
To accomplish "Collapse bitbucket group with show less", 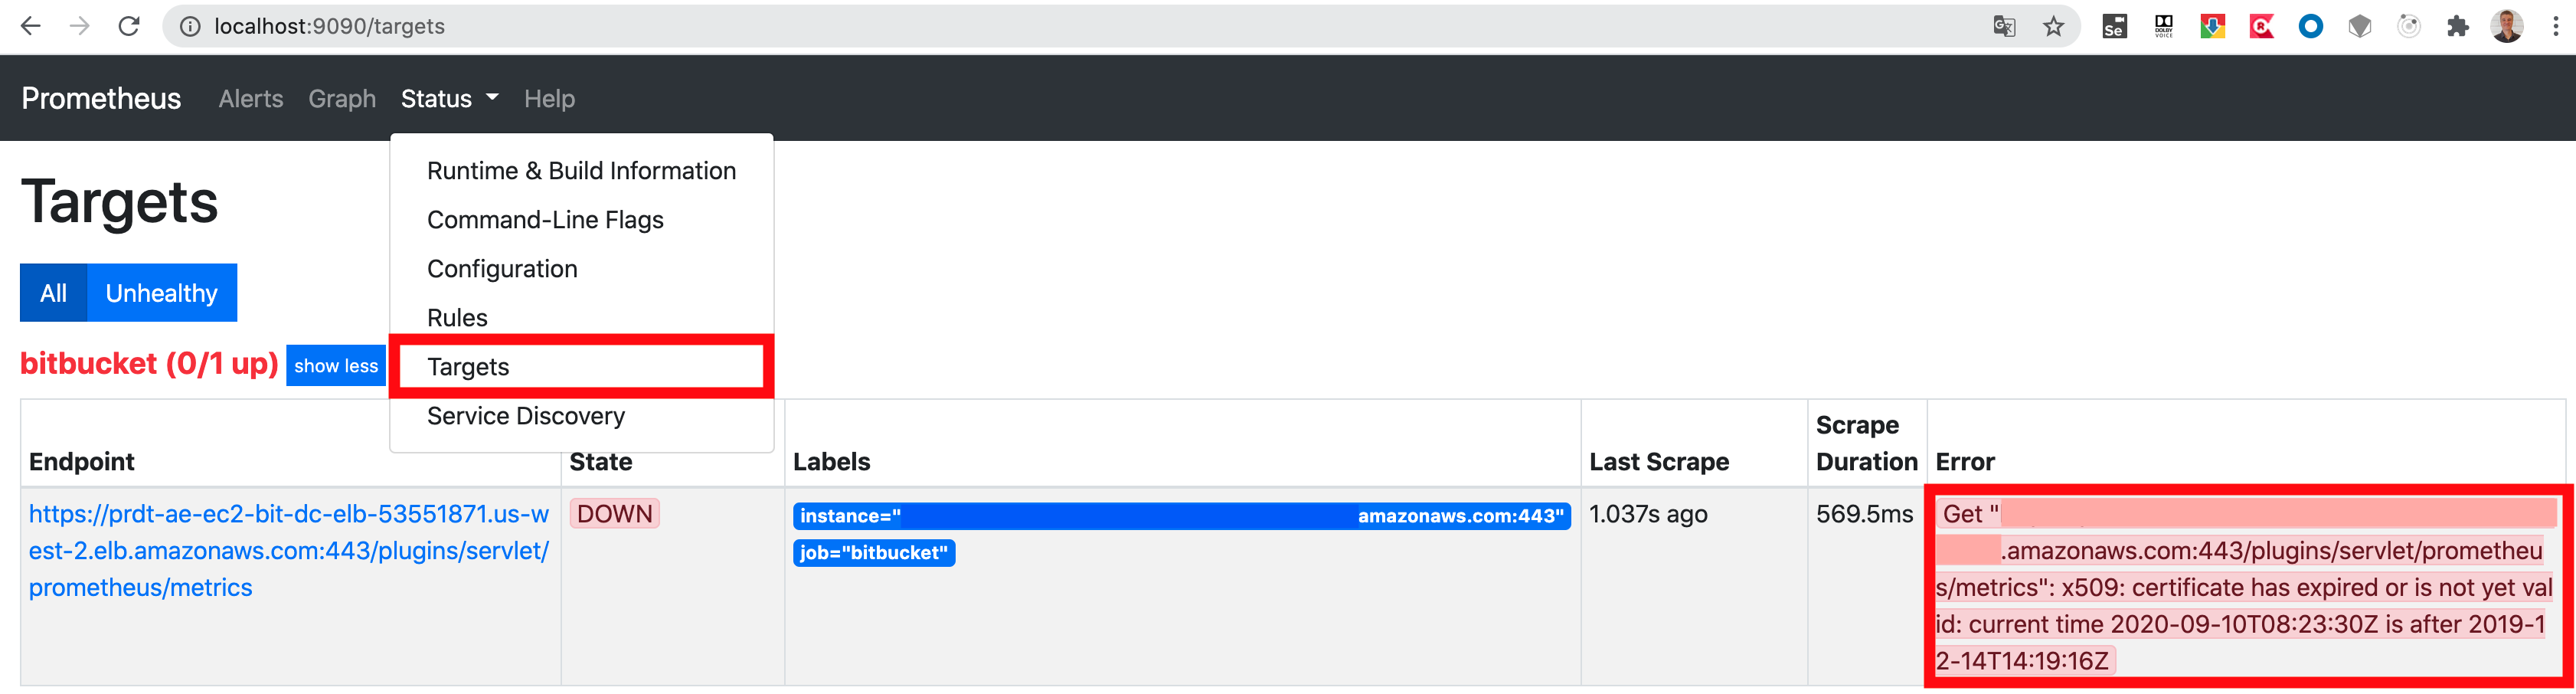I will coord(336,365).
